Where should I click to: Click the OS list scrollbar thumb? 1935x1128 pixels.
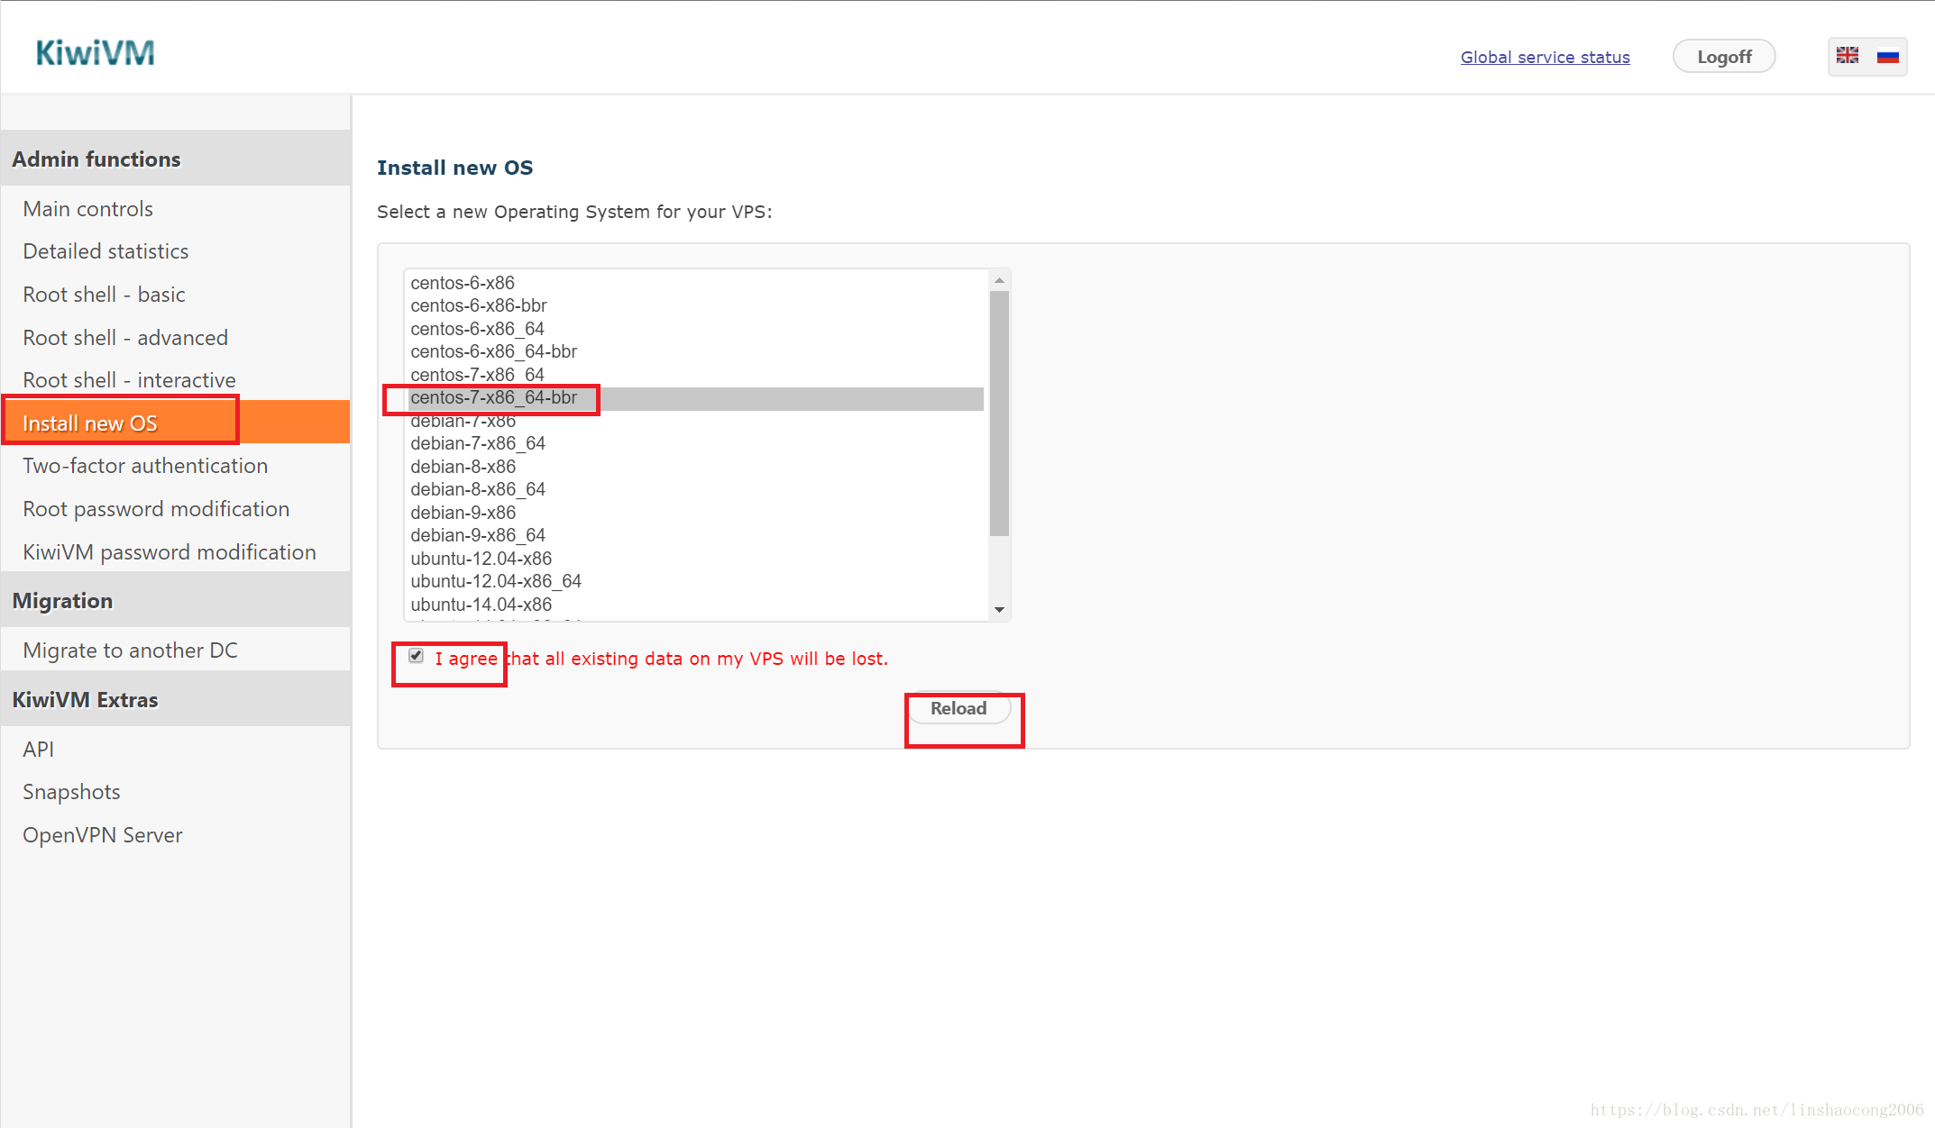tap(999, 414)
